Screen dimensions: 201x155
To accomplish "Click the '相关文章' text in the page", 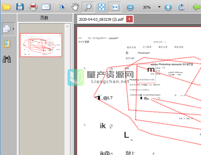I will click(163, 47).
